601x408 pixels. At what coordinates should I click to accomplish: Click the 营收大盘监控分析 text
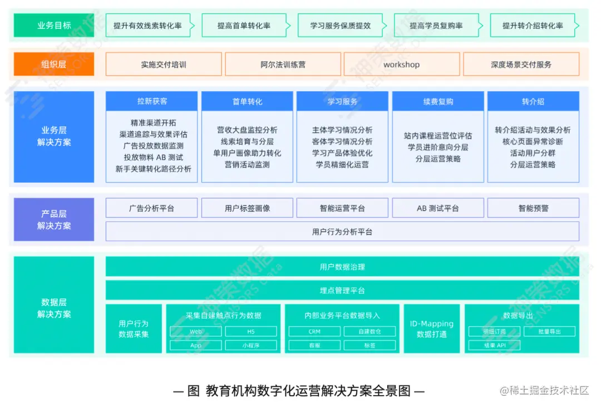click(x=247, y=130)
